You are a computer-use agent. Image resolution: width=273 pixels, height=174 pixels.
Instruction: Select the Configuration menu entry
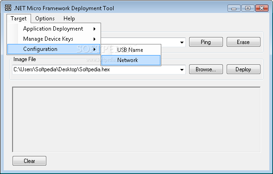click(x=54, y=49)
